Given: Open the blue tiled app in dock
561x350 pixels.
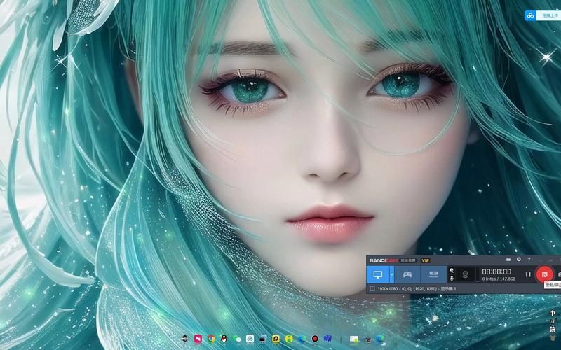Looking at the screenshot, I should tap(327, 339).
